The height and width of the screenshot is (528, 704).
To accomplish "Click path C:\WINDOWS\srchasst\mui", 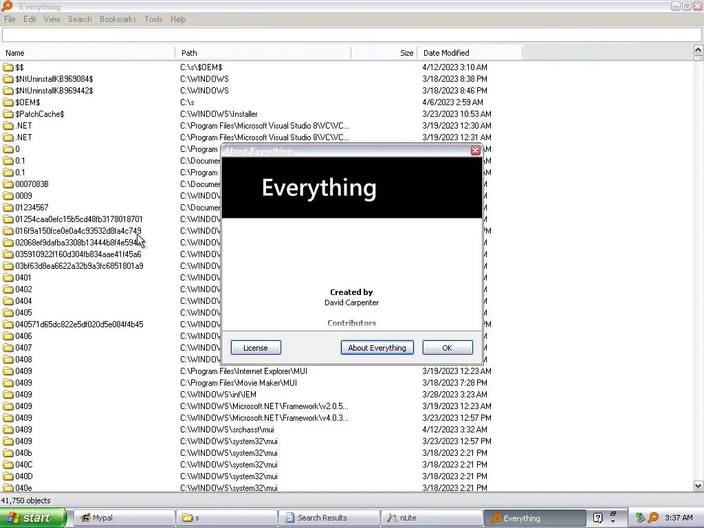I will tap(227, 430).
